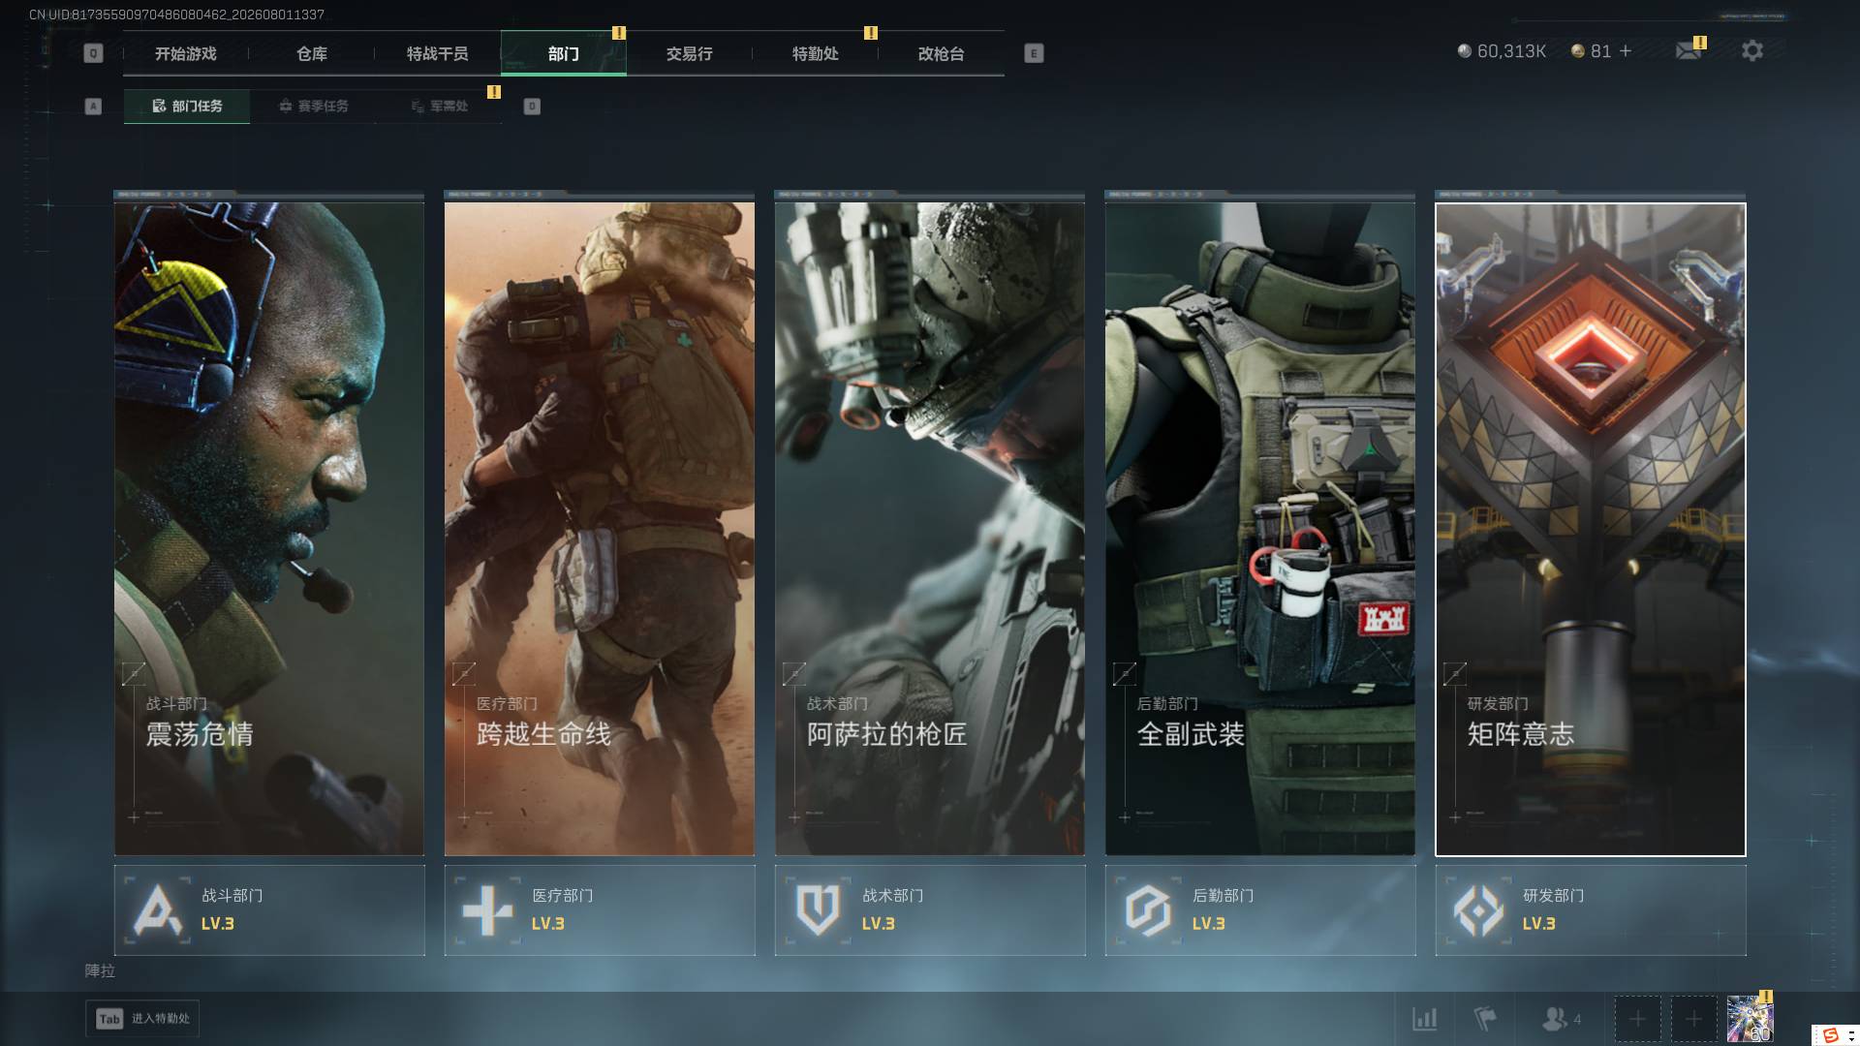1860x1046 pixels.
Task: Click the logistics department hexagon emblem
Action: 1149,910
